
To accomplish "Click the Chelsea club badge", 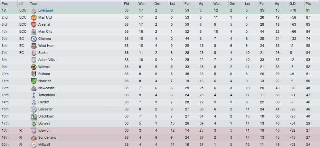I will [34, 39].
